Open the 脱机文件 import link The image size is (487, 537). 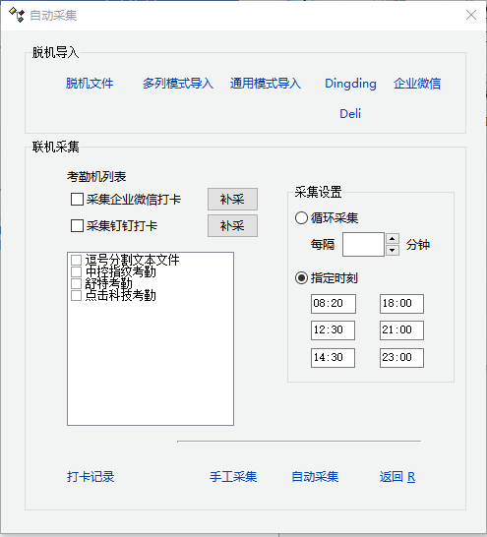90,84
